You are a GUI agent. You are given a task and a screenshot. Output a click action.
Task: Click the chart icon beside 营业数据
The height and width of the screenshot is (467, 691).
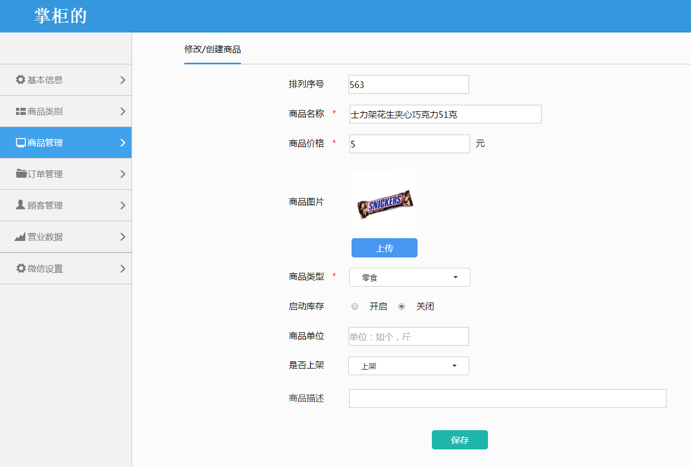point(20,237)
